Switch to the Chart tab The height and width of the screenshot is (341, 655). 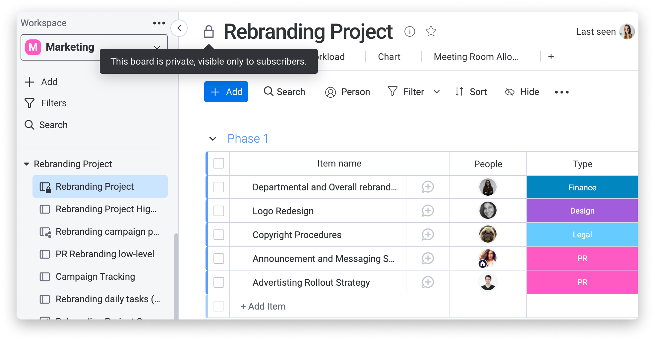(x=389, y=57)
